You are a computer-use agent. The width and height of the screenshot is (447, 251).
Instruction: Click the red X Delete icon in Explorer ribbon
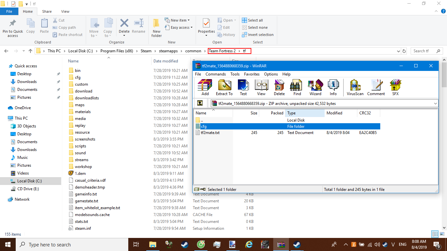point(124,24)
